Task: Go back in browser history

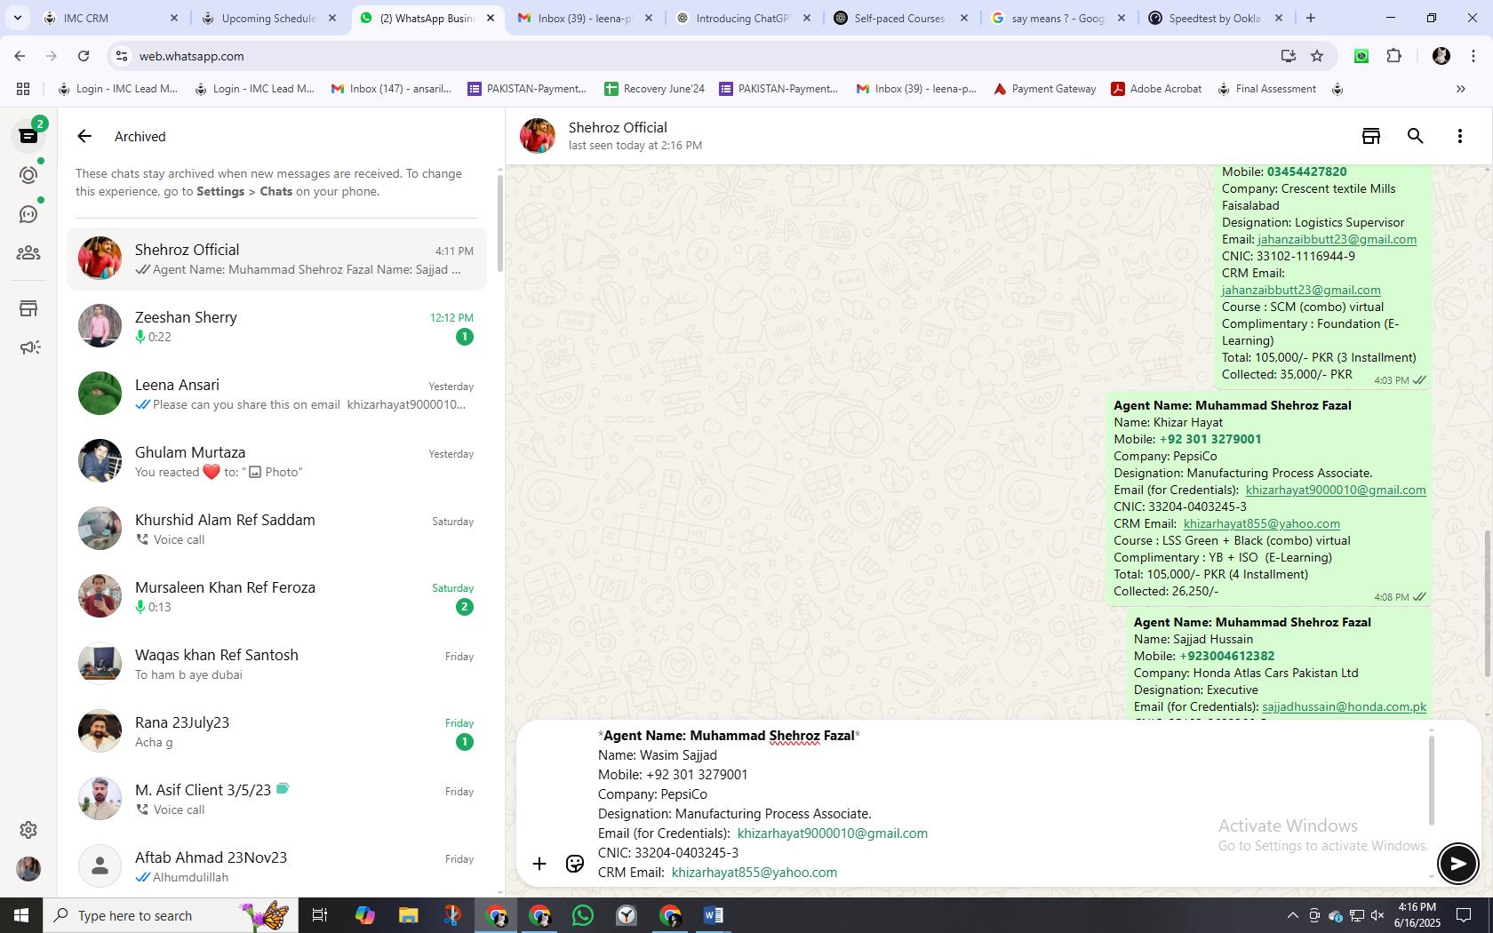Action: click(x=20, y=56)
